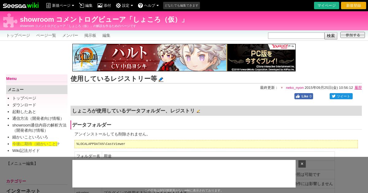Click the user icon beside neko_nyon
Viewport: 368px width, 193px height.
click(282, 88)
